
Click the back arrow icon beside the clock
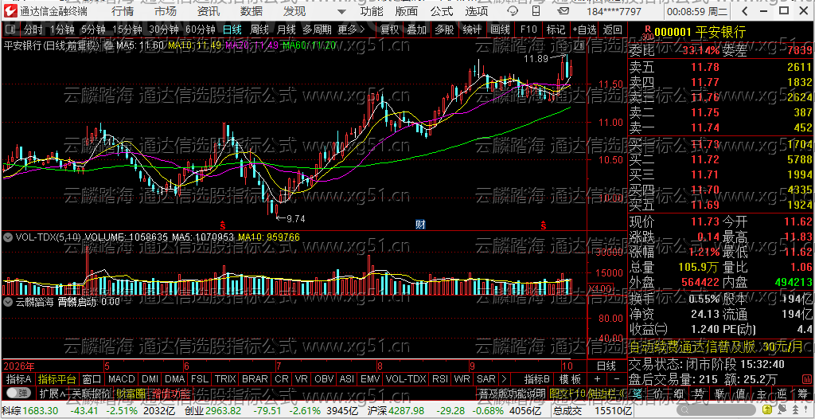click(x=744, y=11)
